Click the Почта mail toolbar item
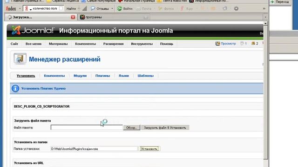This screenshot has width=298, height=167. click(x=144, y=9)
